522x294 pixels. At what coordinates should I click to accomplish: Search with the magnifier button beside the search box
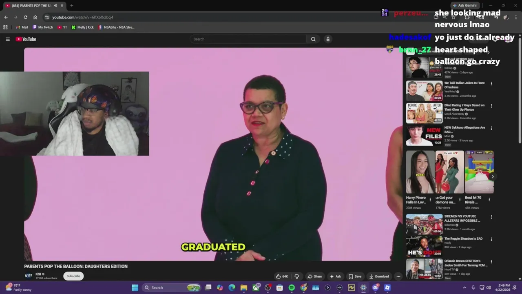(313, 39)
